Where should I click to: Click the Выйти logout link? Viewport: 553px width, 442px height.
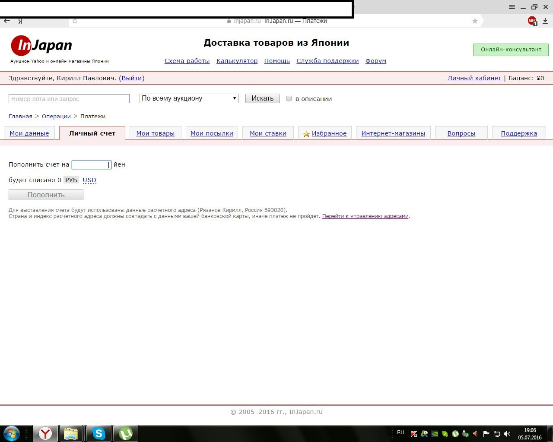click(132, 78)
